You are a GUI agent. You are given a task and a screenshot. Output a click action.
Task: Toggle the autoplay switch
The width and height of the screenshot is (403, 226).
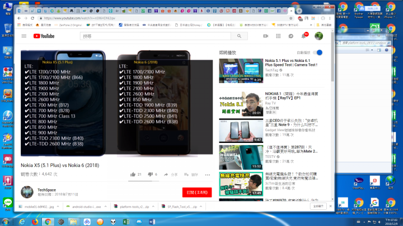click(318, 52)
